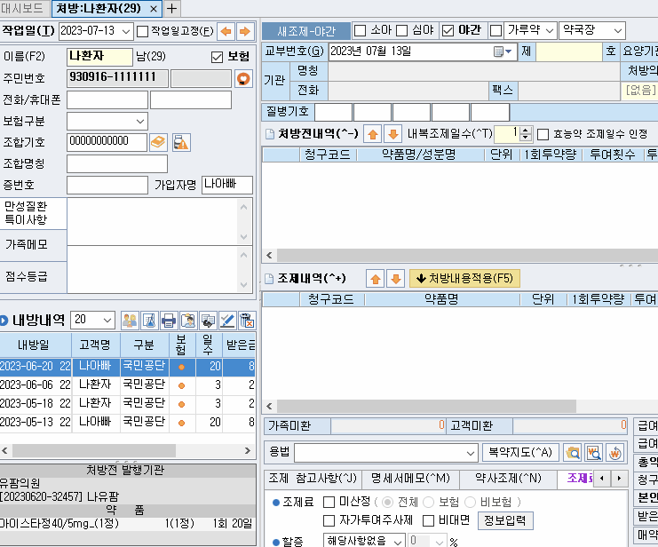This screenshot has width=658, height=547.
Task: Expand the 용법 combo box
Action: coord(466,452)
